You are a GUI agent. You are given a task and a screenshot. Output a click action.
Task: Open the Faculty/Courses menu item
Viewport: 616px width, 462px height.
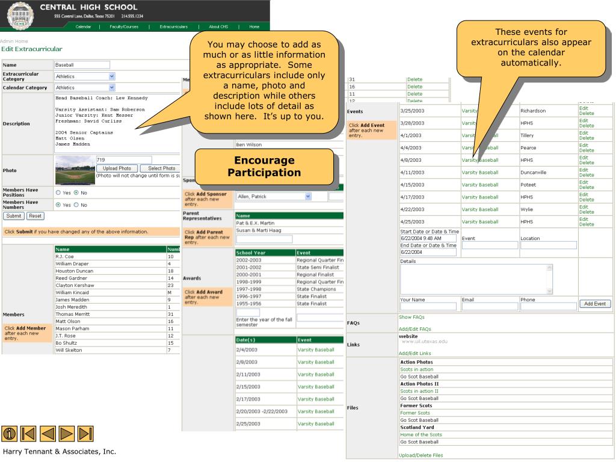(124, 26)
